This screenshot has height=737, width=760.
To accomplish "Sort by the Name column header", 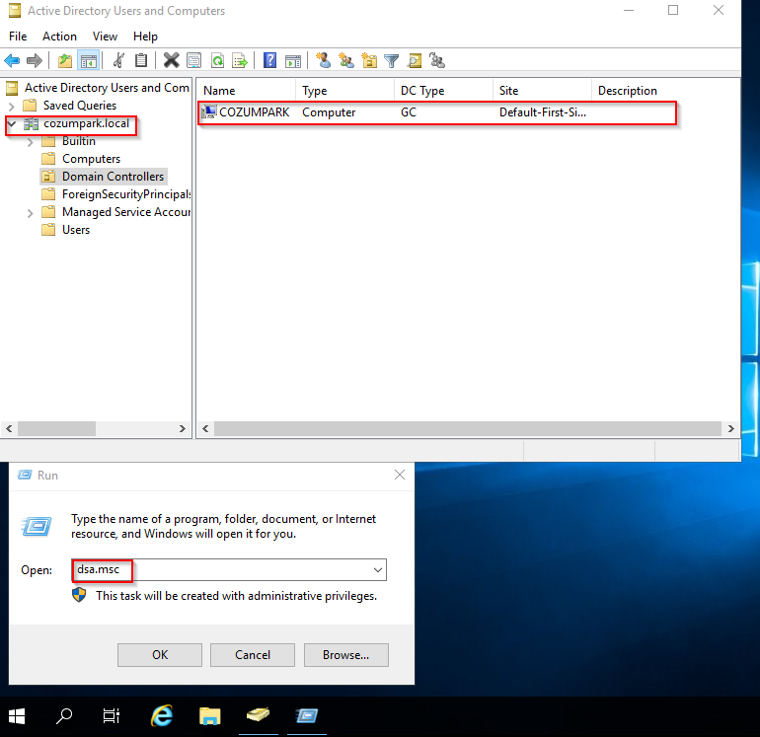I will (x=246, y=91).
